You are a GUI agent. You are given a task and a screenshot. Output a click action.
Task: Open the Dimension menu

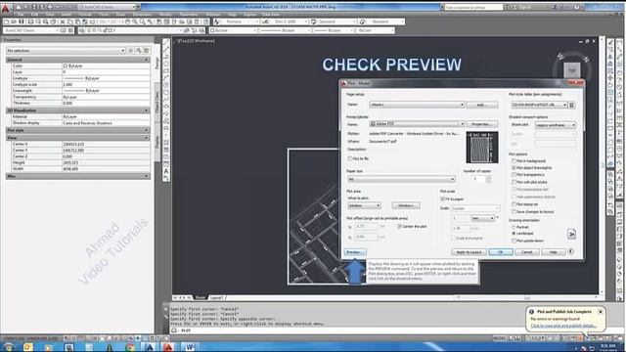point(142,15)
